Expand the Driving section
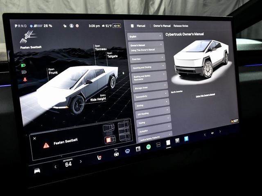The image size is (262, 196). pyautogui.click(x=152, y=105)
